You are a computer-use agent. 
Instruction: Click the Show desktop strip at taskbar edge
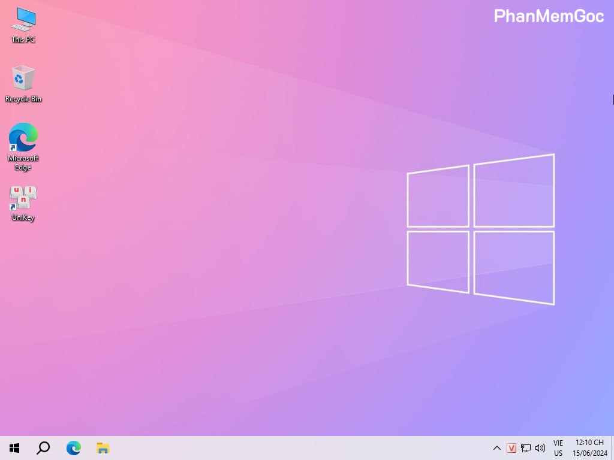click(x=612, y=448)
